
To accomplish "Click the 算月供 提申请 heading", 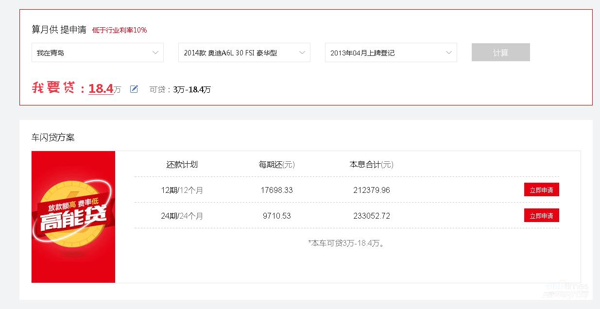I will [x=59, y=30].
